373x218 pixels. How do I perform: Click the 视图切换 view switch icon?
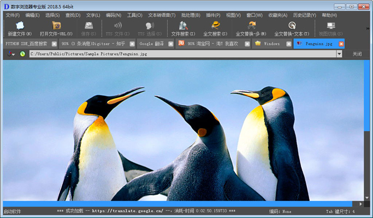coord(330,26)
